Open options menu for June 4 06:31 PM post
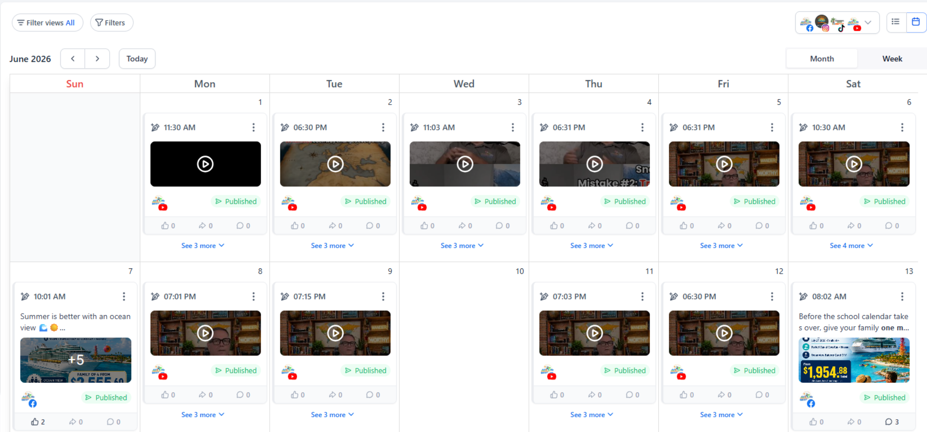The height and width of the screenshot is (432, 927). (x=642, y=128)
